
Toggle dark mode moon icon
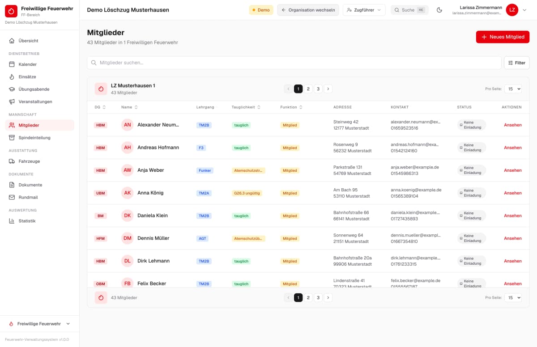(x=439, y=10)
